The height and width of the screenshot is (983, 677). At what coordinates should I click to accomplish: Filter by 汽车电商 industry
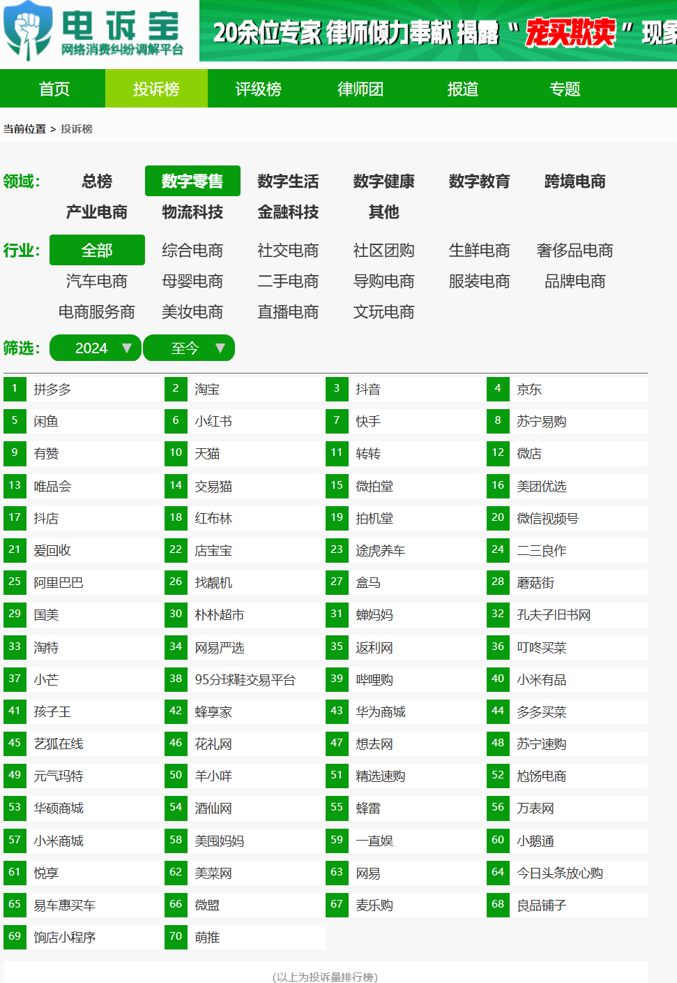97,281
